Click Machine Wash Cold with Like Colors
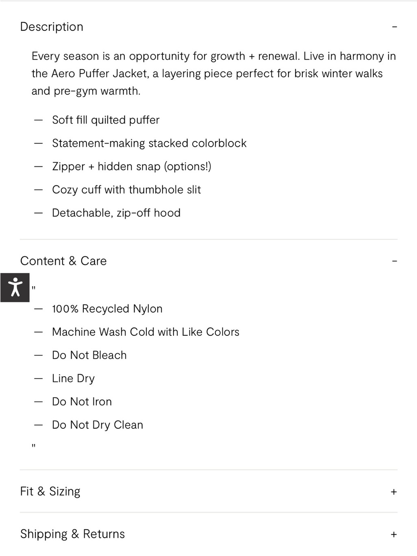 coord(146,332)
